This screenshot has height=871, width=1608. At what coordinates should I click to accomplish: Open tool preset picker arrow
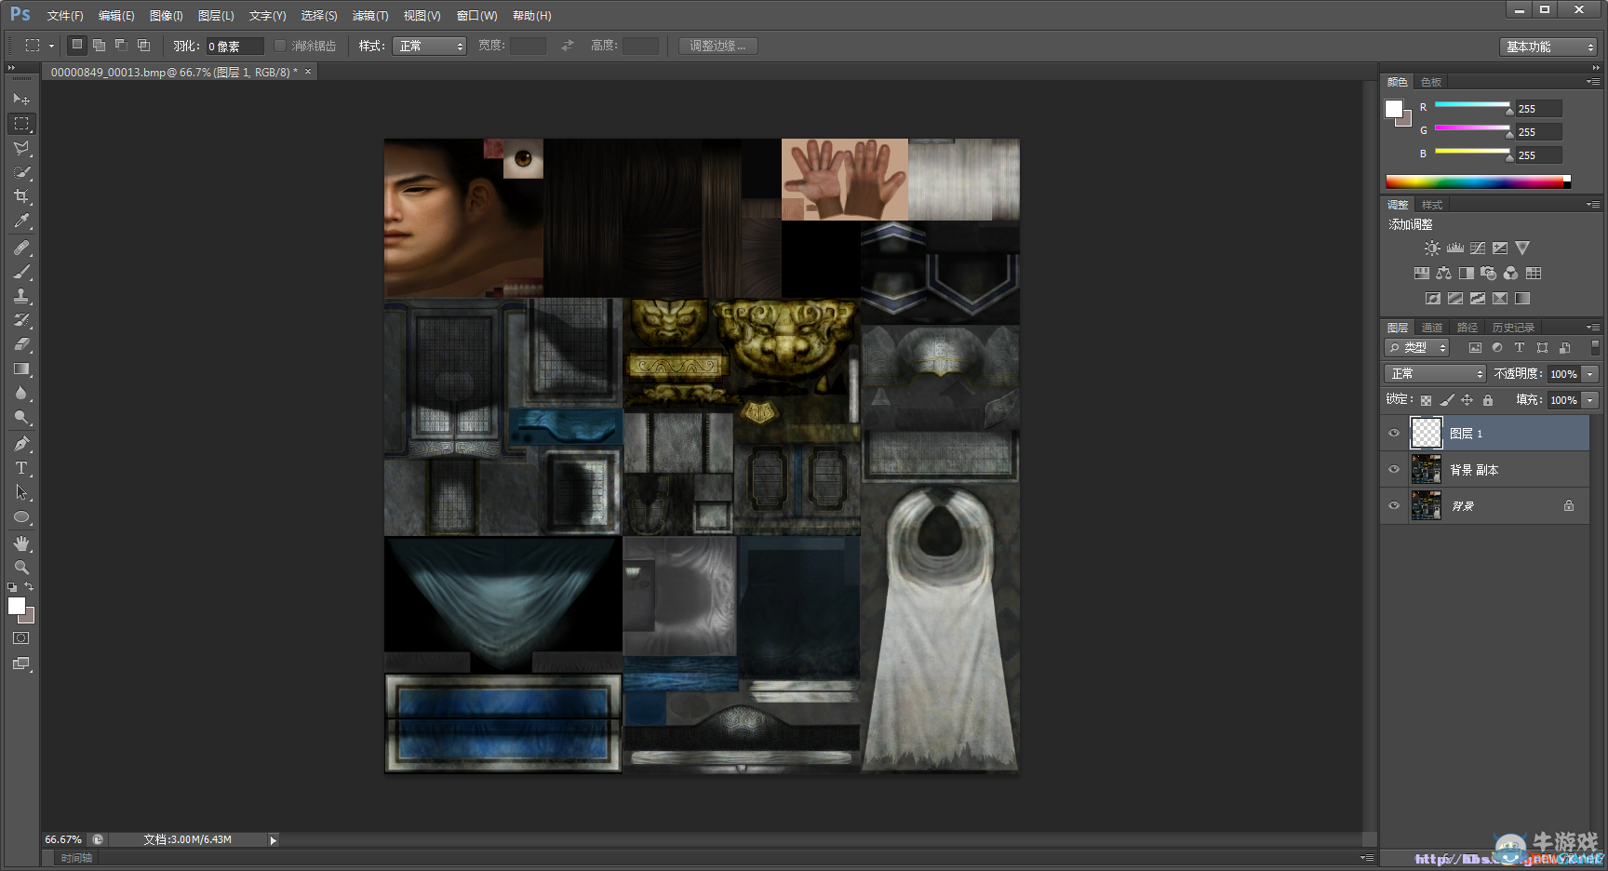pyautogui.click(x=51, y=46)
